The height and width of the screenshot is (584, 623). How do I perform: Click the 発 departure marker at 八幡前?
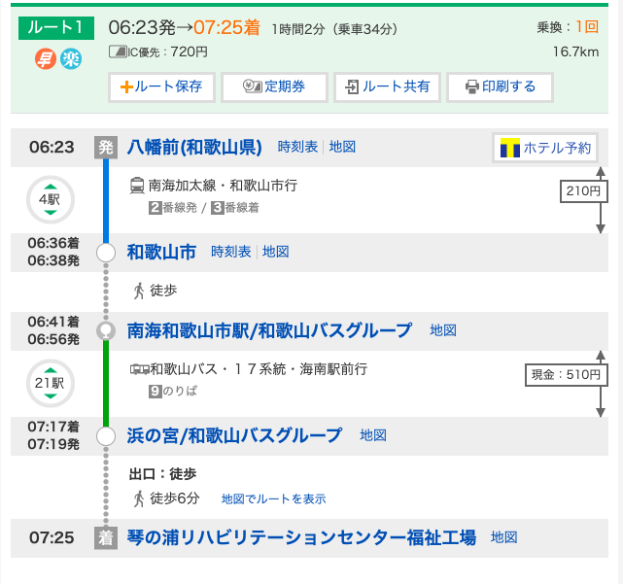(x=106, y=148)
